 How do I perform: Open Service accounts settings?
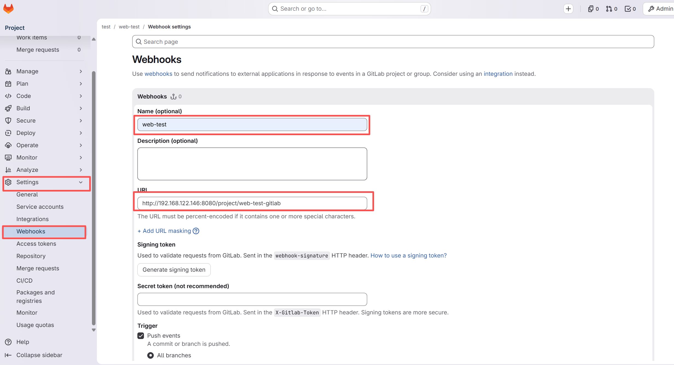pos(40,207)
